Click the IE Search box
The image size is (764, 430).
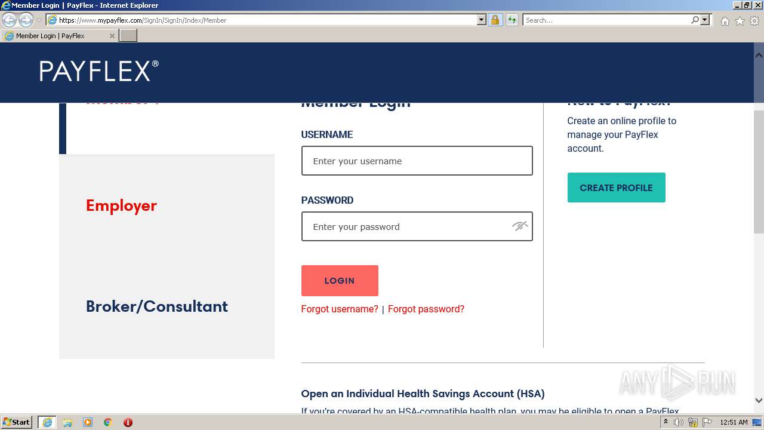[x=606, y=20]
